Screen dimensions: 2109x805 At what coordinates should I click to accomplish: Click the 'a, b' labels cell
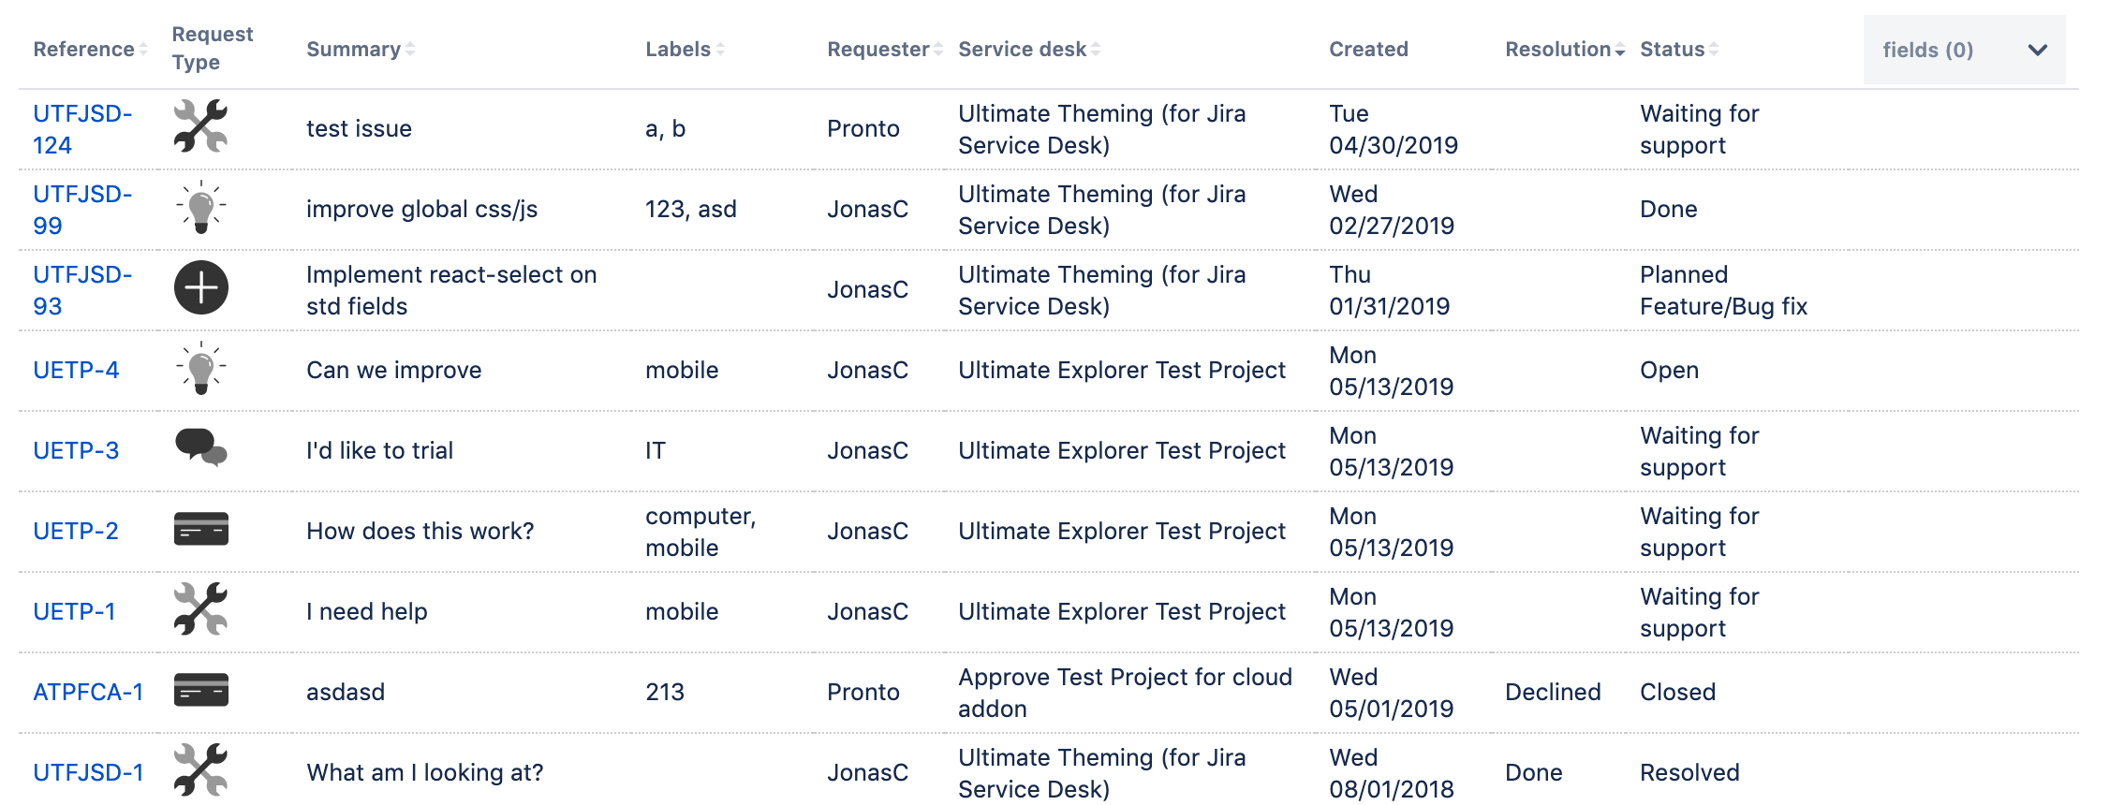665,128
